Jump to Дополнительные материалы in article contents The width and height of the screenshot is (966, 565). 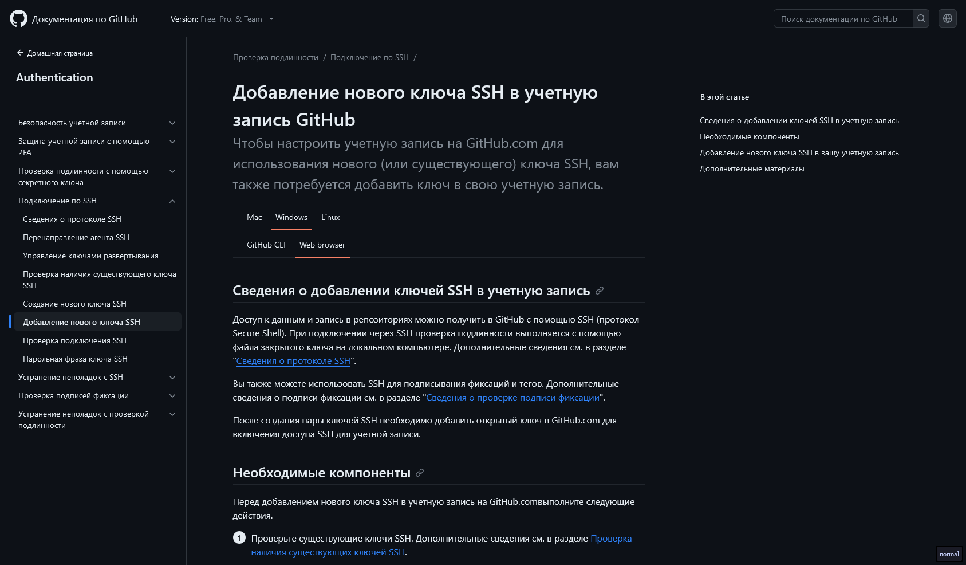[752, 168]
